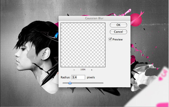Click the Gaussian Blur title bar
169x107 pixels.
[x=94, y=18]
